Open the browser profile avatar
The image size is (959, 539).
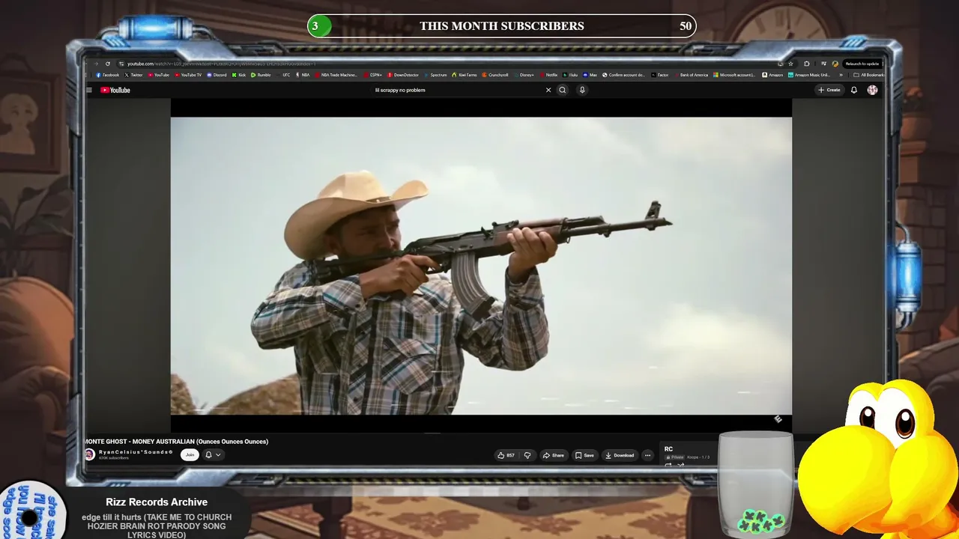click(x=835, y=64)
